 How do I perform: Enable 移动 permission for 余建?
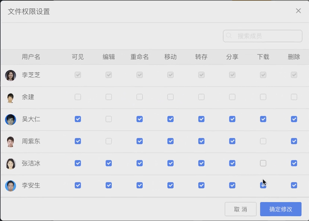[x=170, y=97]
